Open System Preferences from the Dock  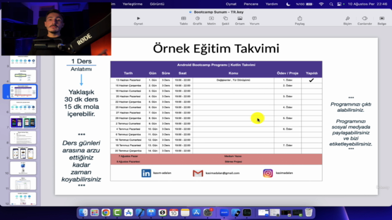tap(208, 213)
